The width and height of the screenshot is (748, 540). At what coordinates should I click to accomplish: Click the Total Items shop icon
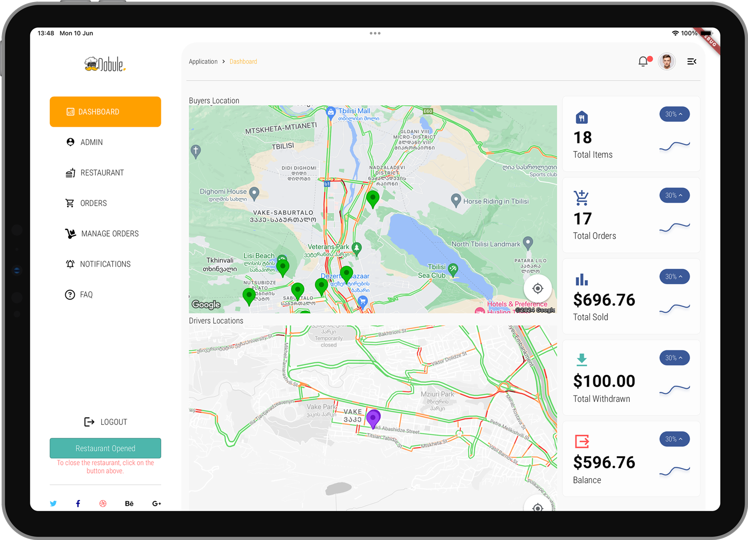(582, 117)
